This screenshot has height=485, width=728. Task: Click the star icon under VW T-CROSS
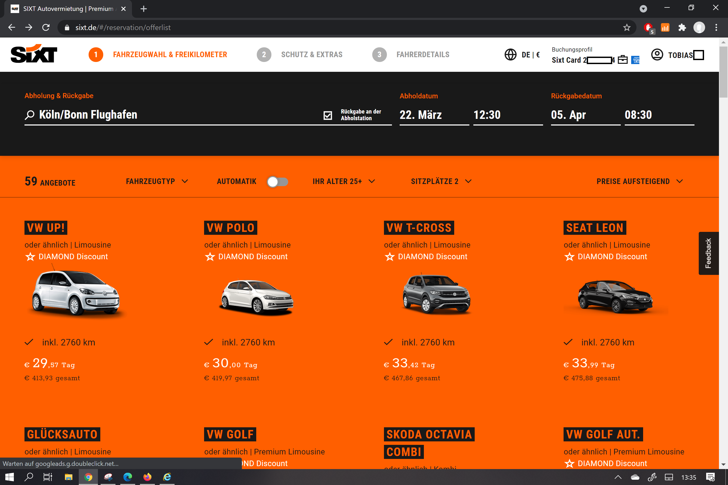pyautogui.click(x=390, y=257)
